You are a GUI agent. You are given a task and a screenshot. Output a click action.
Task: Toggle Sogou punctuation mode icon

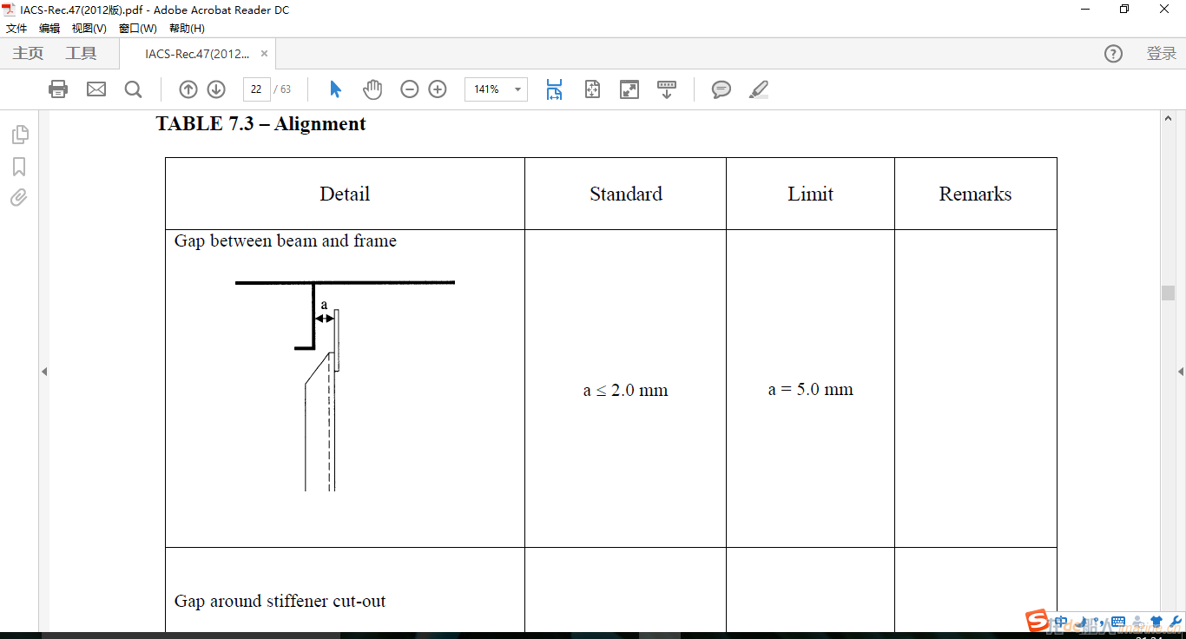pos(1100,622)
